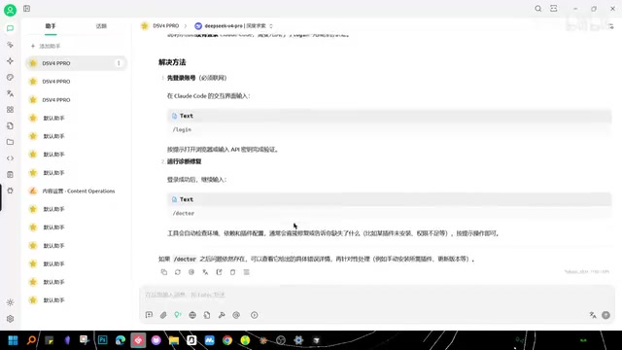This screenshot has width=622, height=350.
Task: Translate input text via right-side icon
Action: (593, 315)
